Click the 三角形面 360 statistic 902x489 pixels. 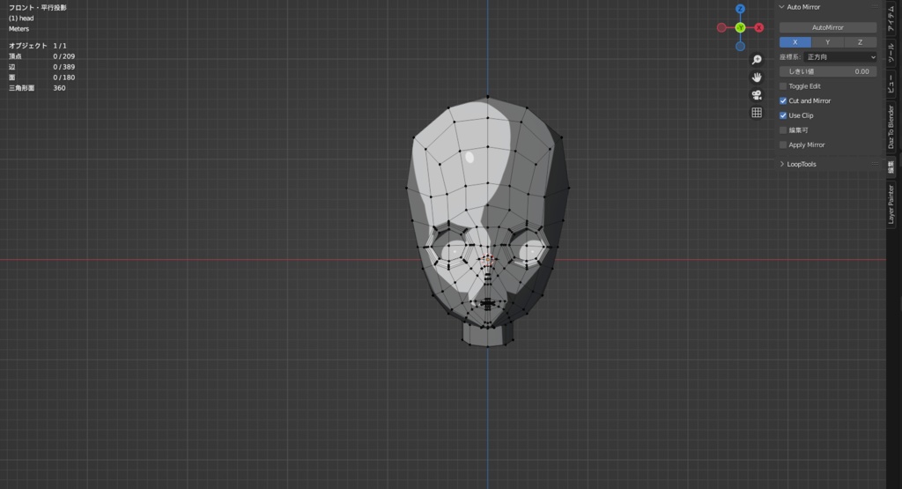(x=37, y=88)
